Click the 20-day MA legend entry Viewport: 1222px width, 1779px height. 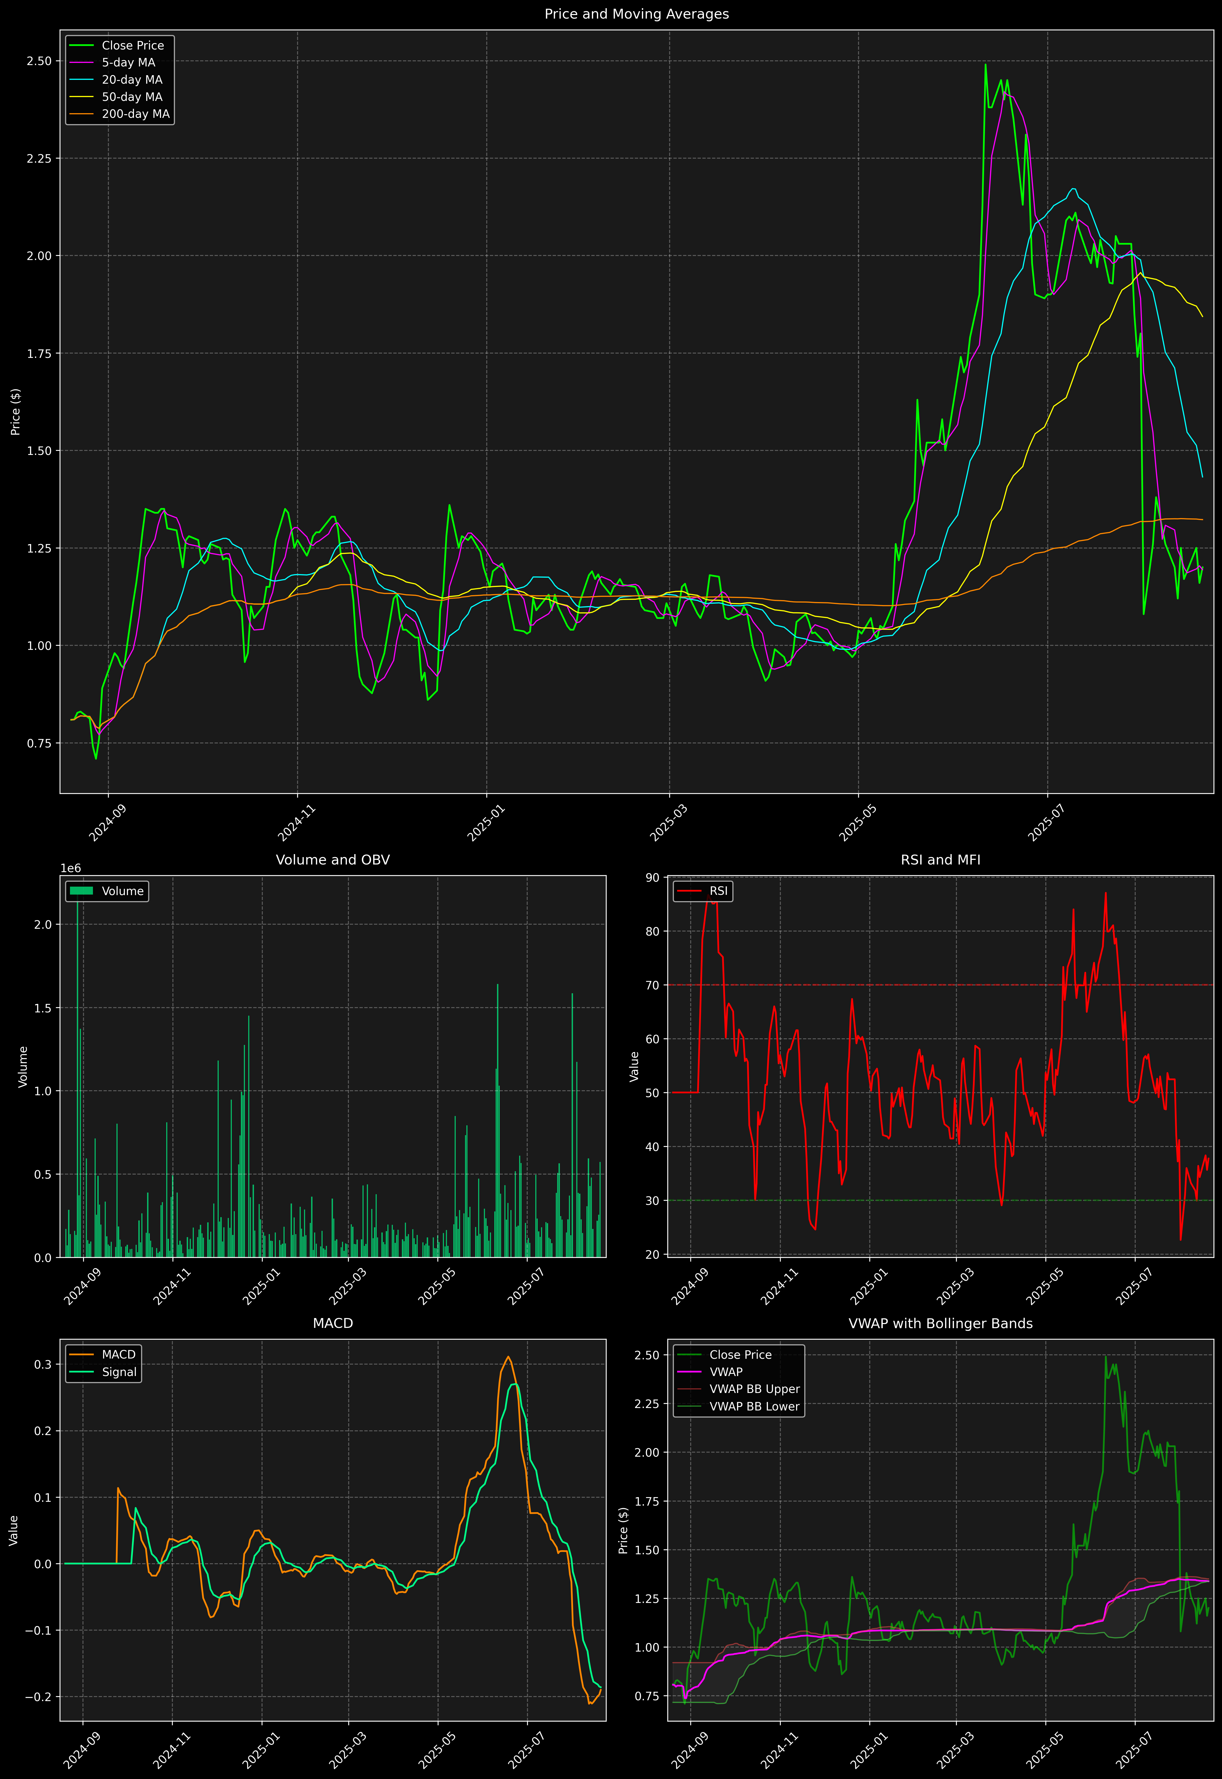pos(132,80)
